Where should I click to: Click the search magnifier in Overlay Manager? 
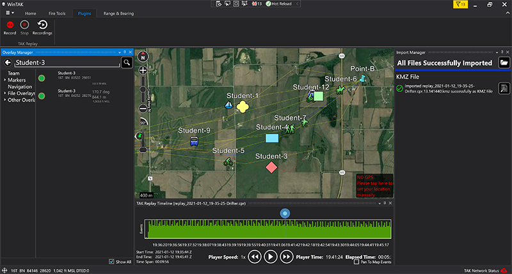pyautogui.click(x=127, y=63)
